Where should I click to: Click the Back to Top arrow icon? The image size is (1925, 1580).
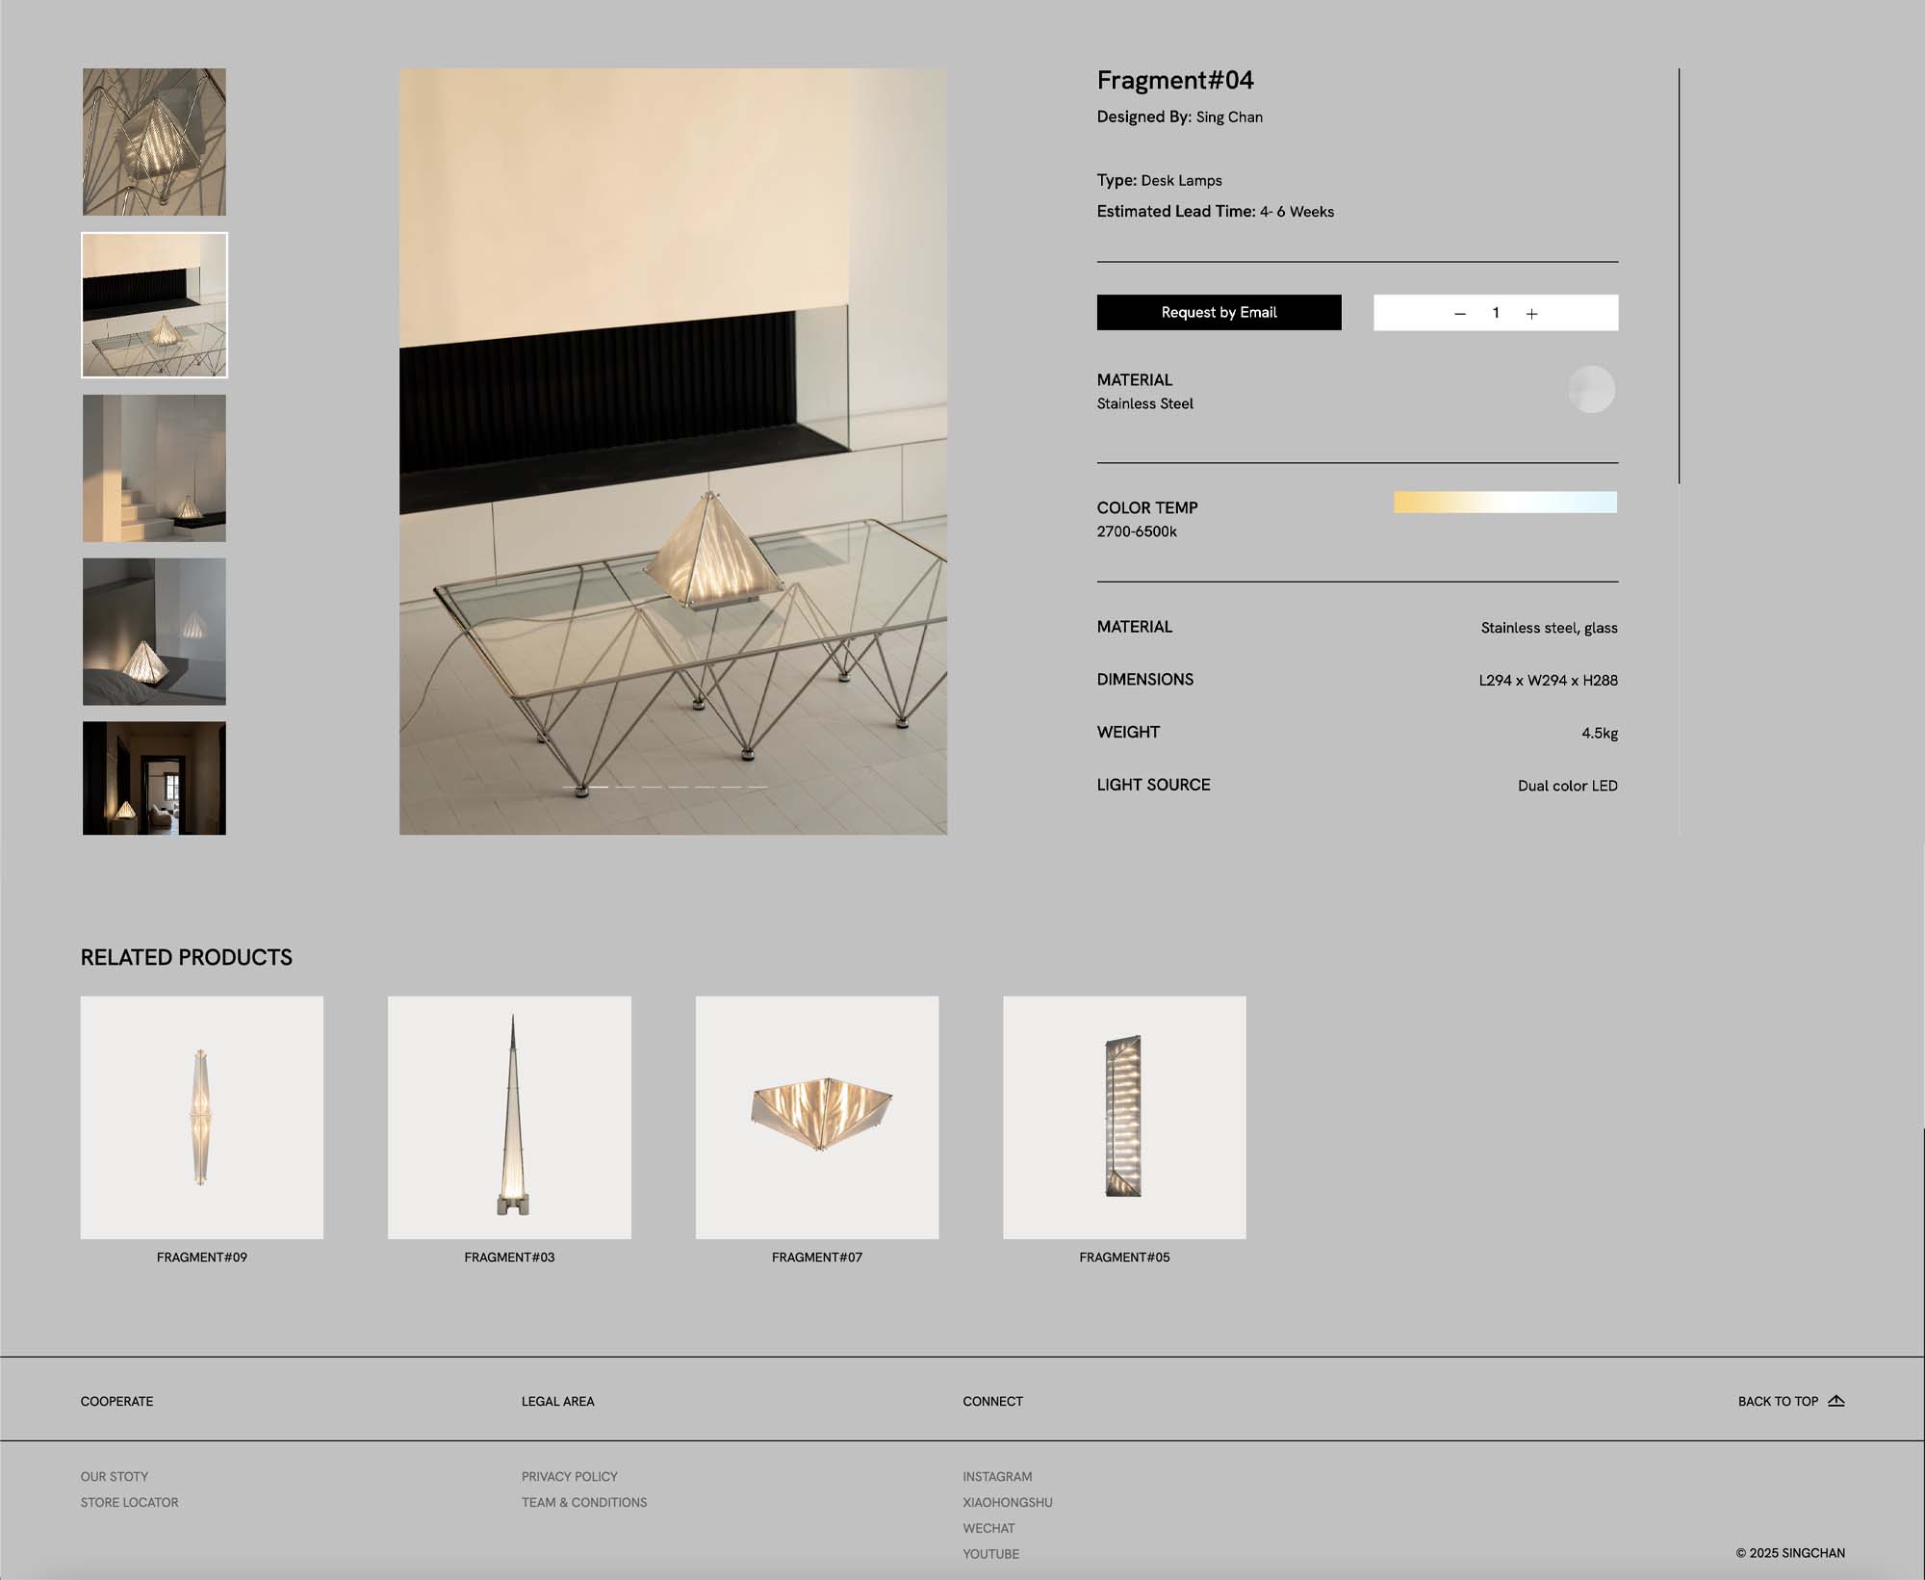point(1836,1401)
